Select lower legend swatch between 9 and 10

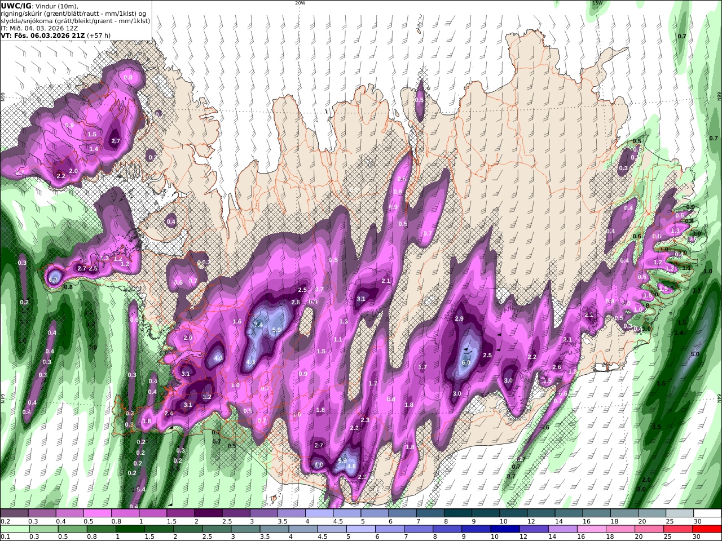(477, 529)
